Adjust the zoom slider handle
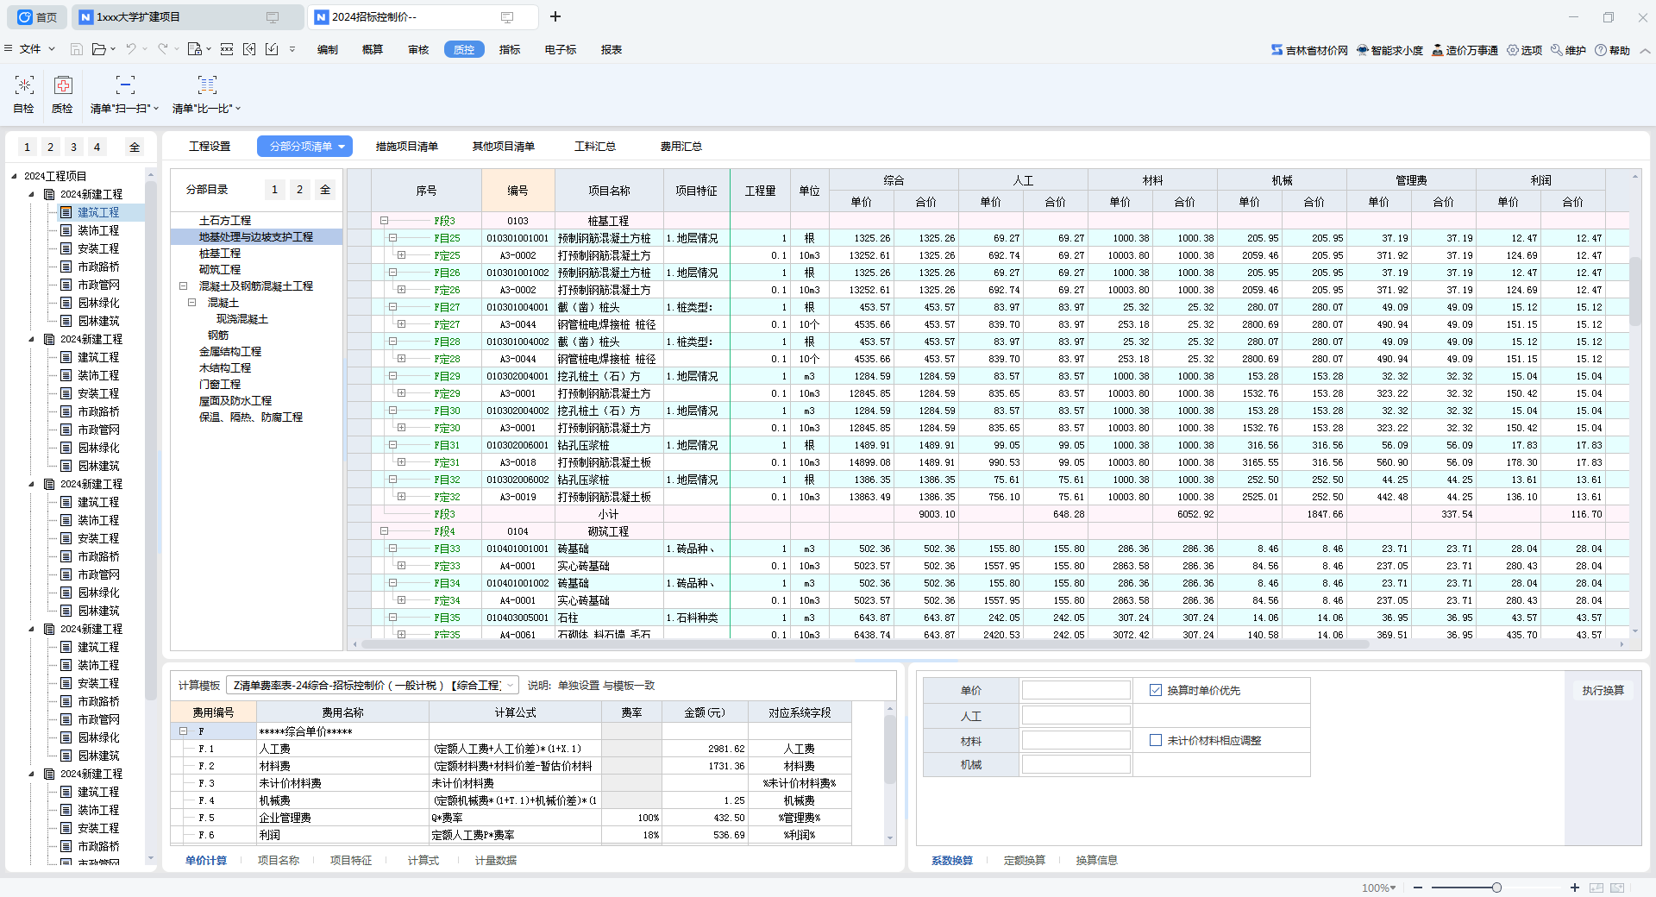The width and height of the screenshot is (1656, 897). click(x=1496, y=888)
